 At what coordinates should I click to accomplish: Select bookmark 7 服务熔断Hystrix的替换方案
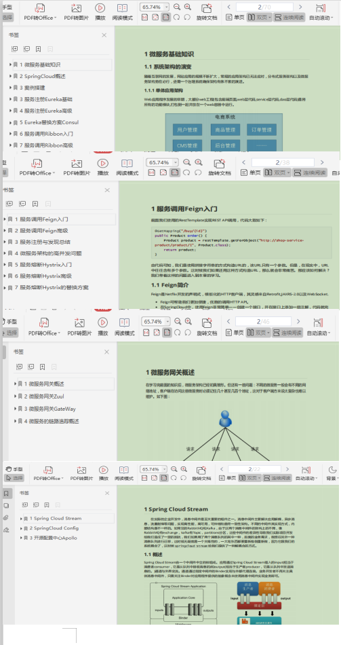point(52,287)
